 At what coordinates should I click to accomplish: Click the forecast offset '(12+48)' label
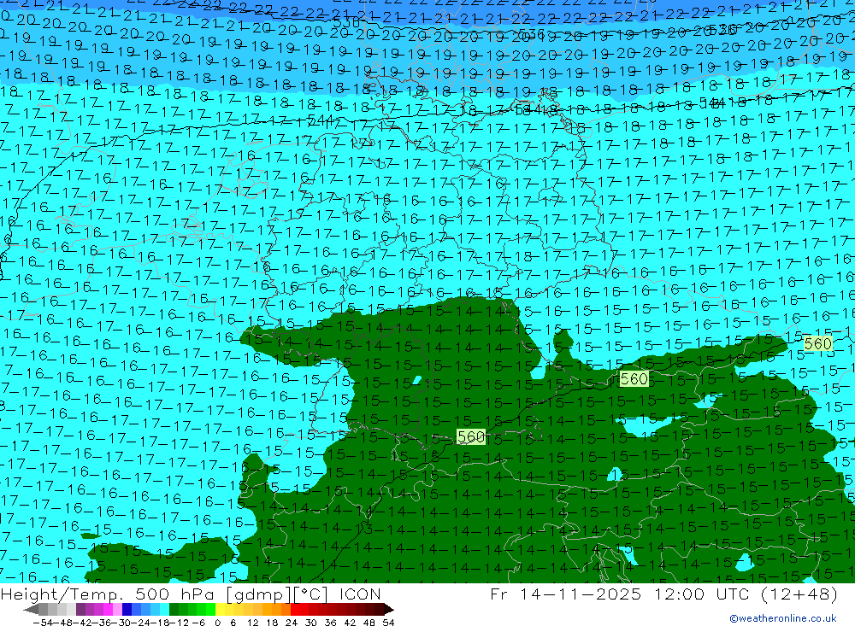[x=800, y=594]
